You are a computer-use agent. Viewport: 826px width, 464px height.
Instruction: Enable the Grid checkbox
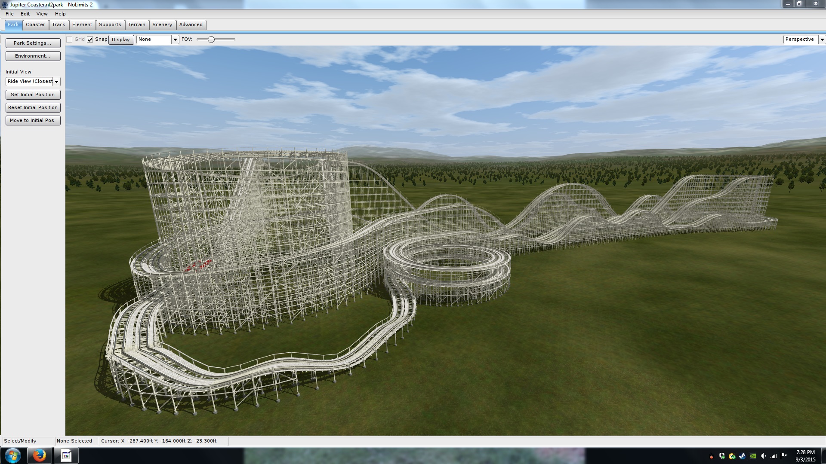pyautogui.click(x=69, y=40)
